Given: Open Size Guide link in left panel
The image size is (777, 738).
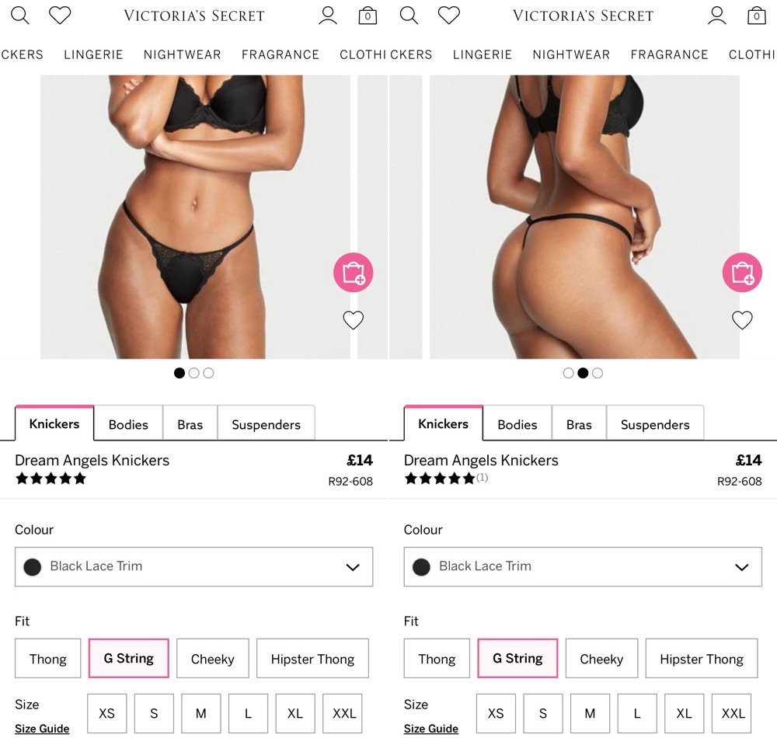Looking at the screenshot, I should [42, 729].
